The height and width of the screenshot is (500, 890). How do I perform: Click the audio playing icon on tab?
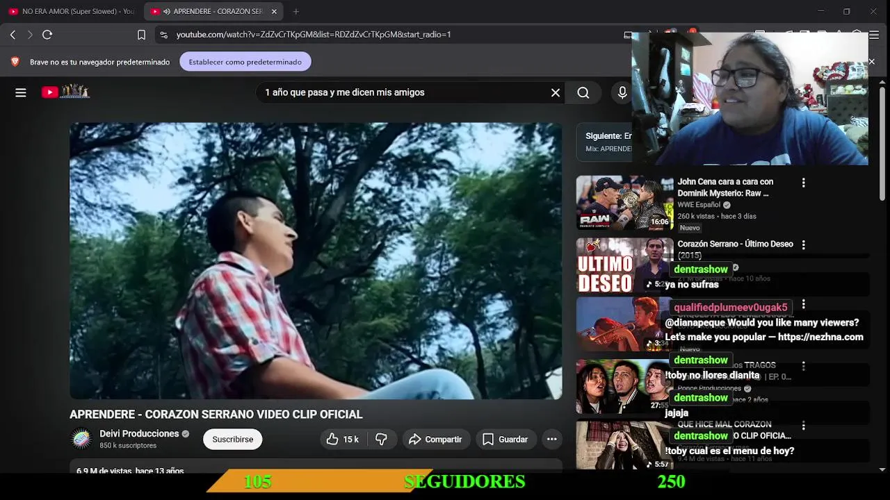(x=166, y=11)
